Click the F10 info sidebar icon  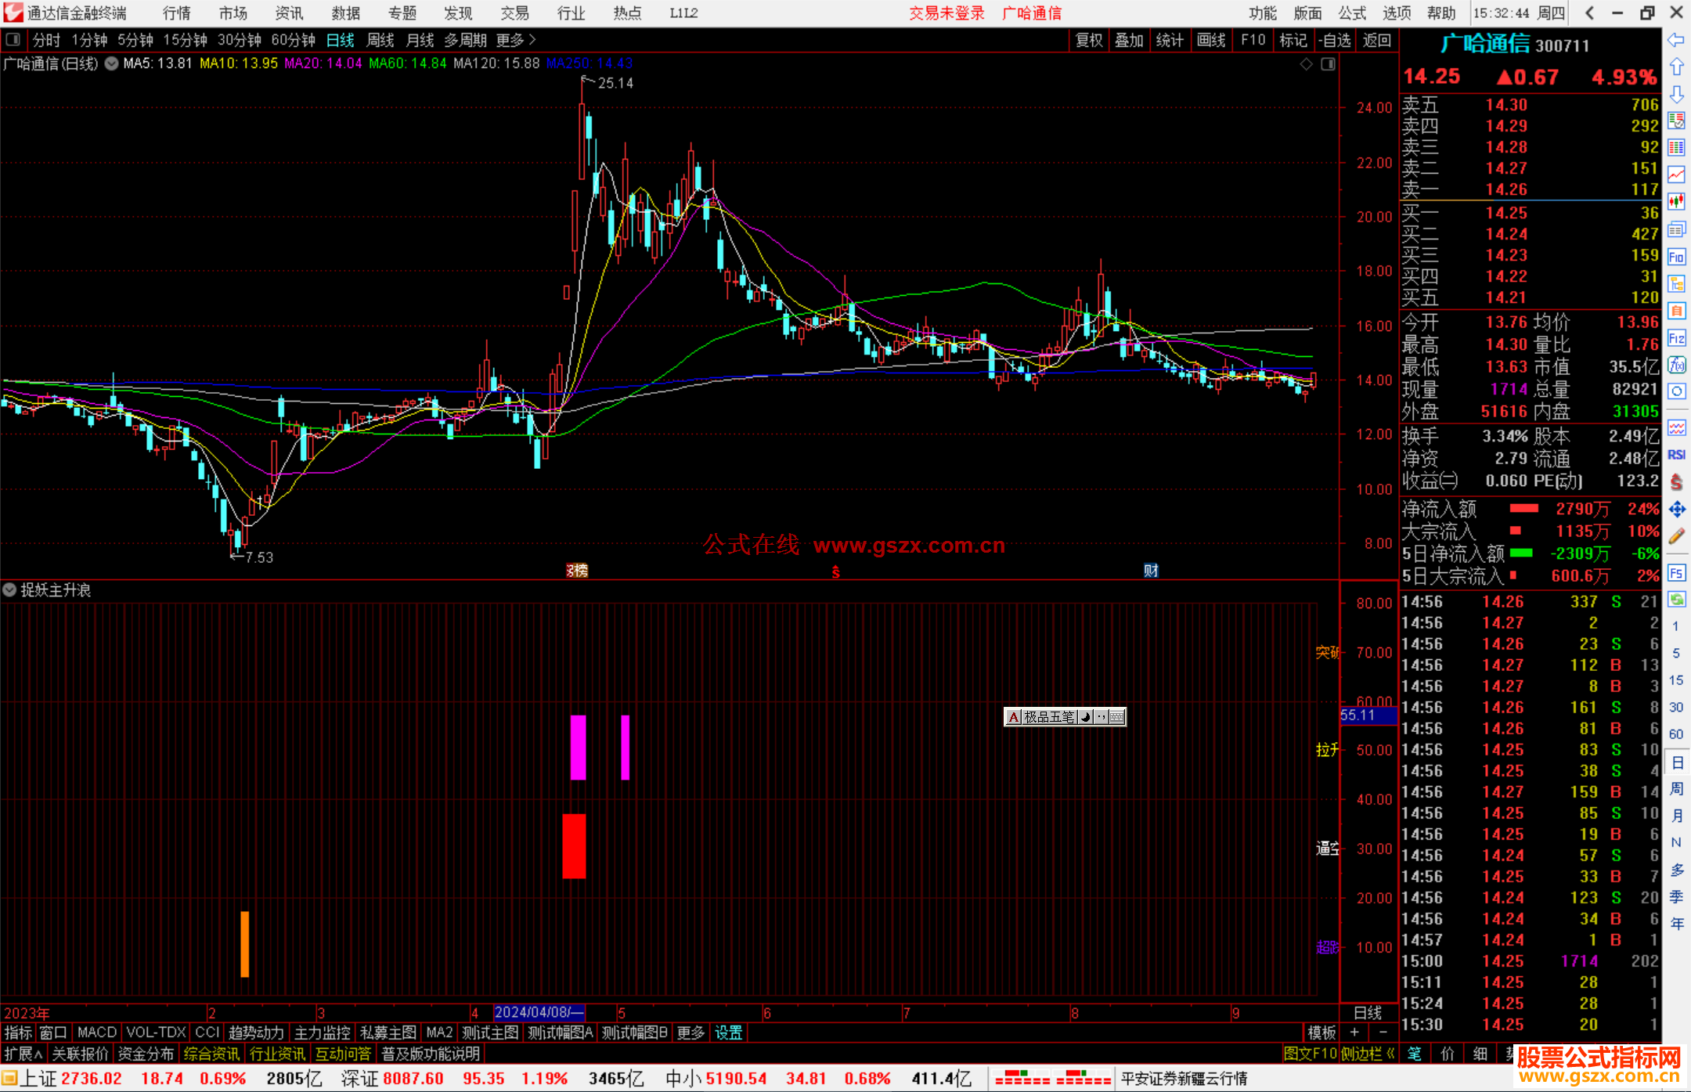coord(1676,258)
